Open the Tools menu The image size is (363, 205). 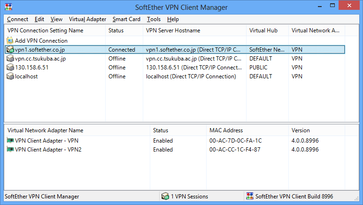(x=154, y=19)
